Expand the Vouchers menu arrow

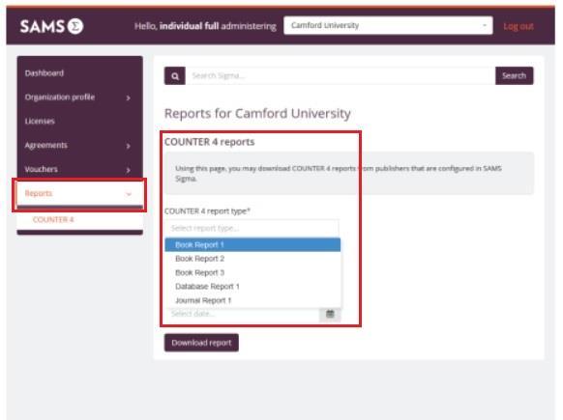pyautogui.click(x=129, y=170)
